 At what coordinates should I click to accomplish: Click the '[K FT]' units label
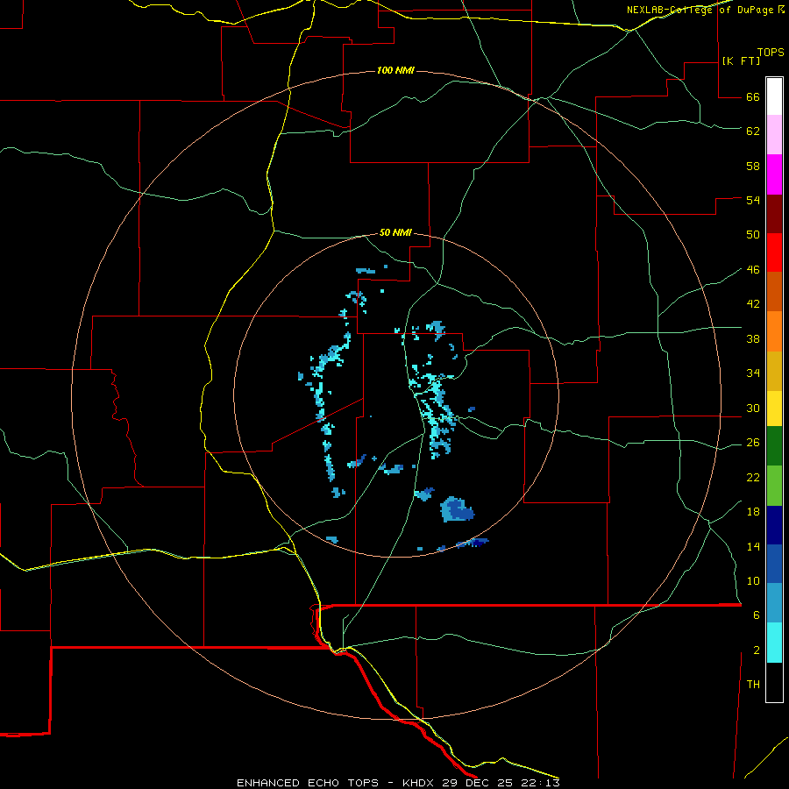pyautogui.click(x=741, y=60)
